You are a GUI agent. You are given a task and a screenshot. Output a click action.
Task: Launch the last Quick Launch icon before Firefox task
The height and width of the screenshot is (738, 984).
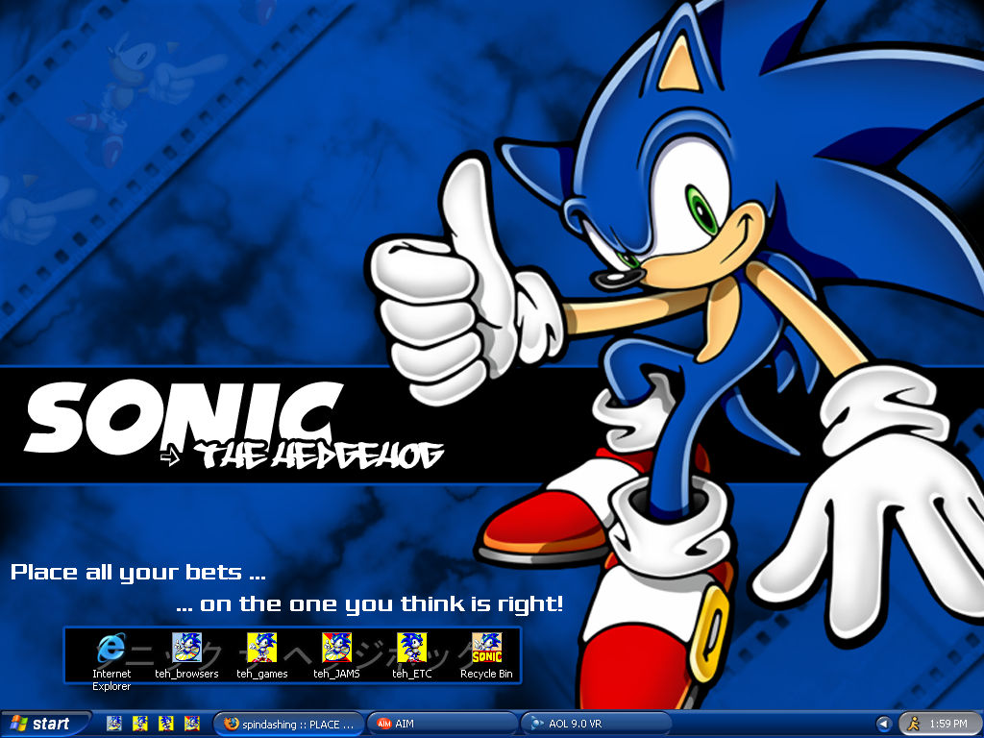click(x=192, y=724)
